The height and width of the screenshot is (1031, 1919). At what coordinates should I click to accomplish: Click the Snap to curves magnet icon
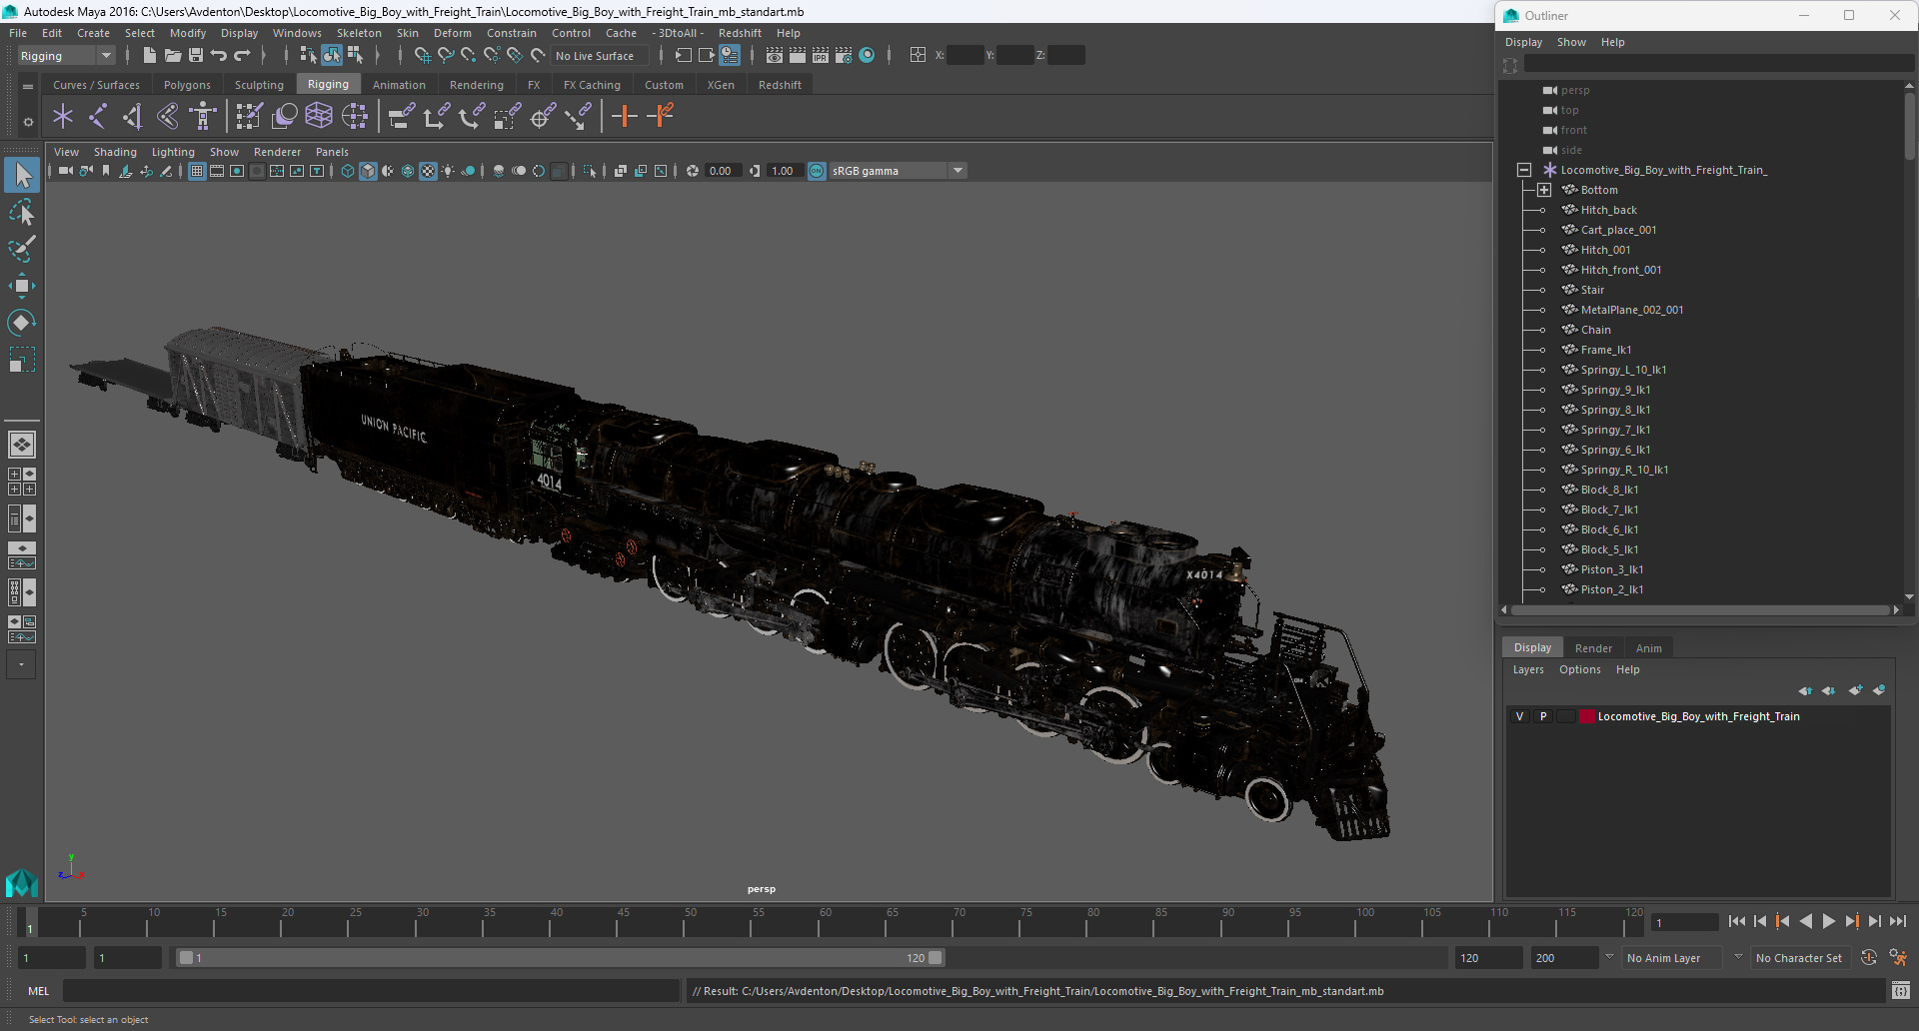click(446, 56)
